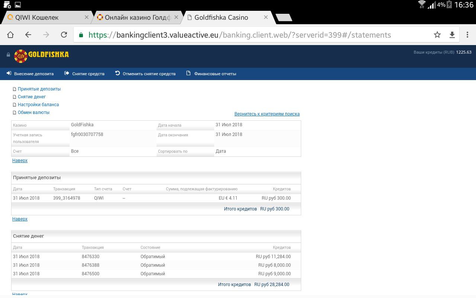Click Вернитесь к критериям поиска link
This screenshot has height=298, width=476.
(x=267, y=114)
